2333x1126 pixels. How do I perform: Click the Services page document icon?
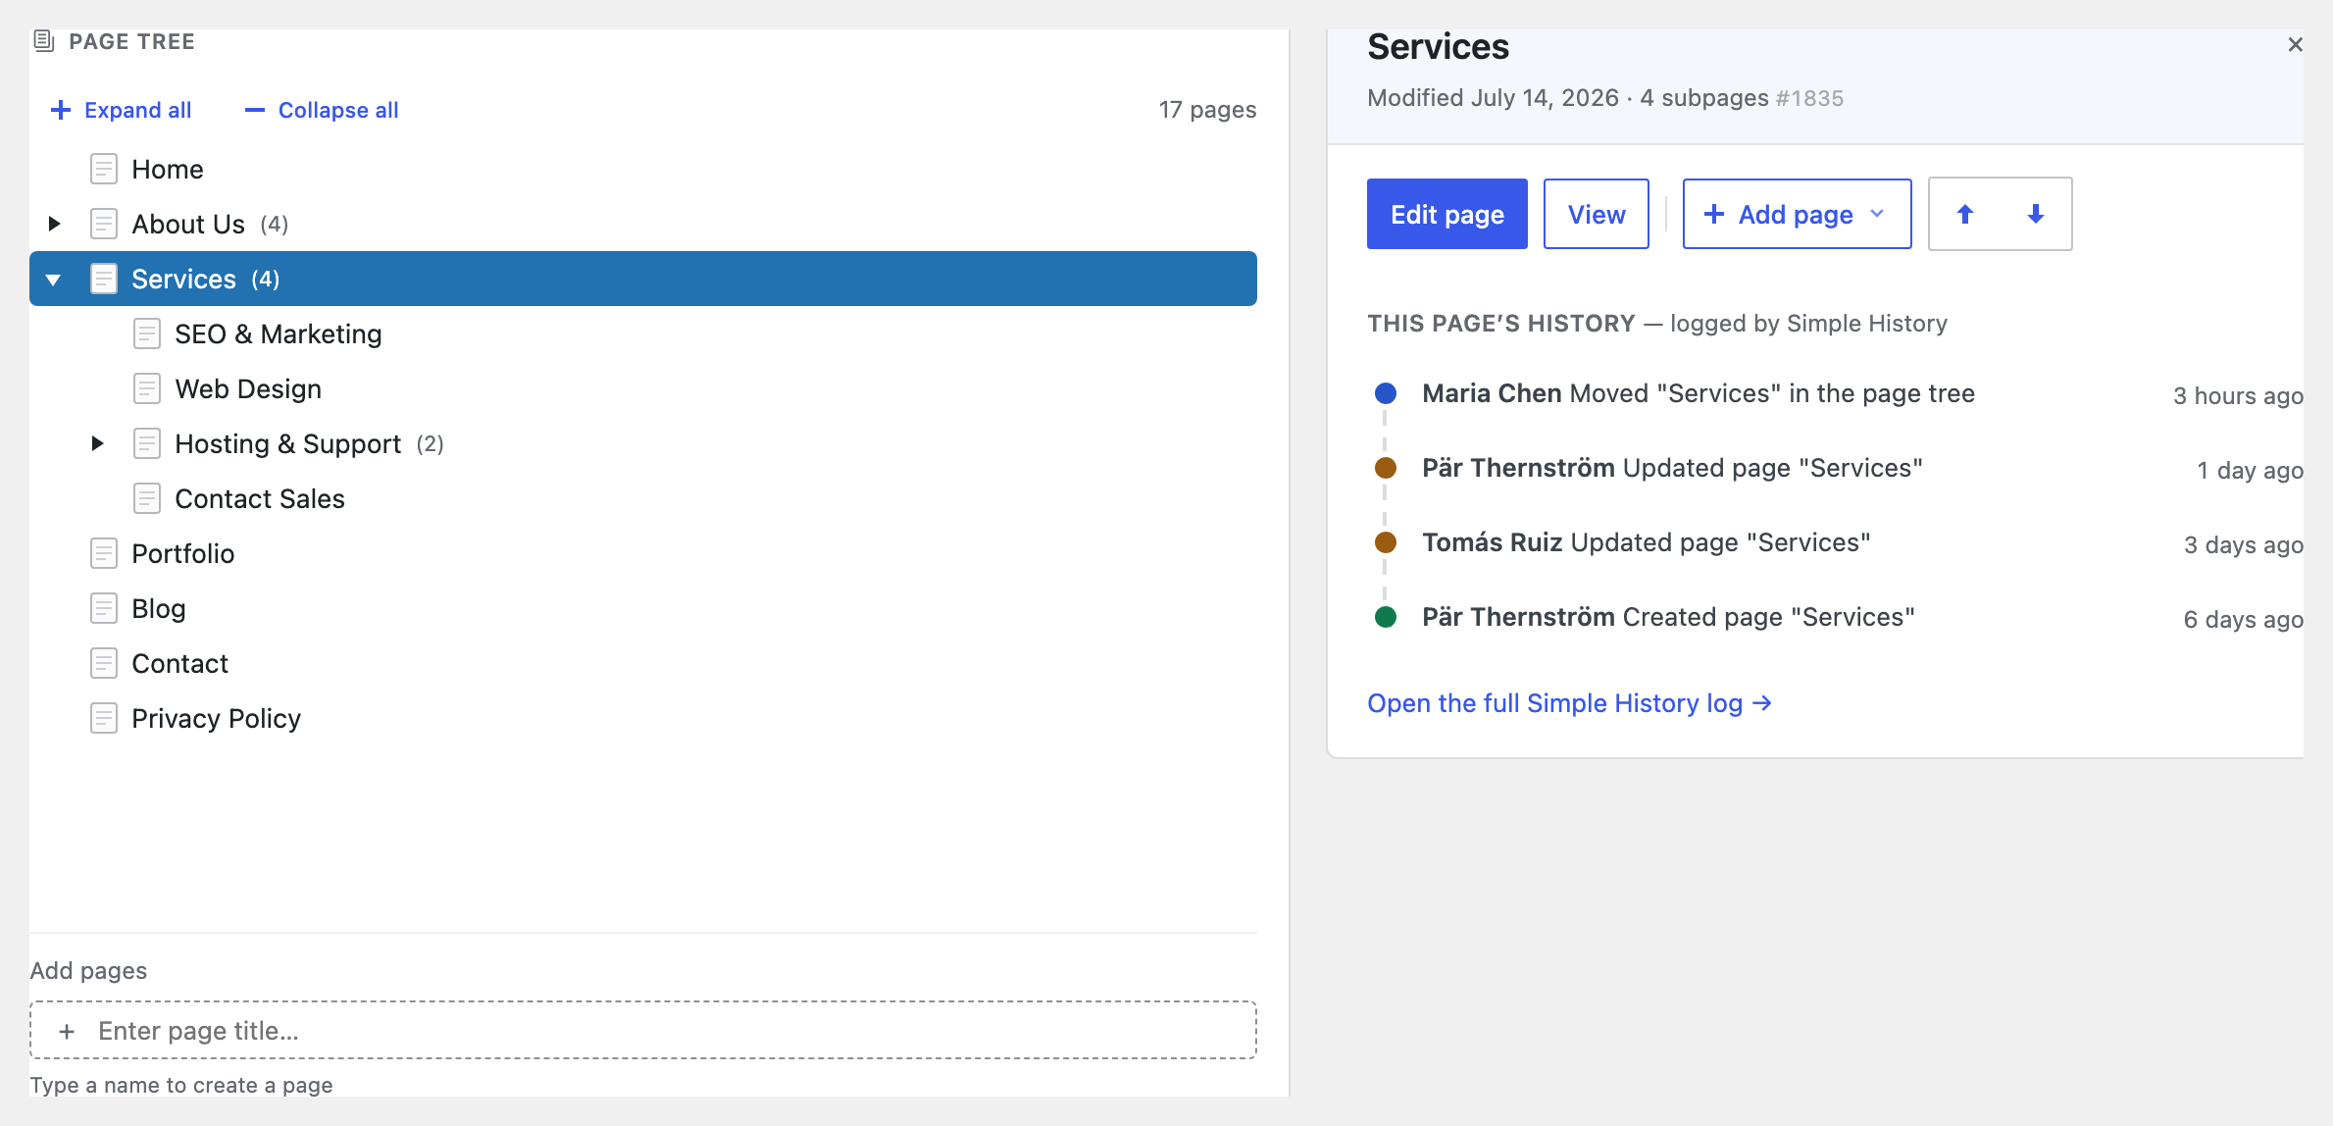click(x=104, y=279)
